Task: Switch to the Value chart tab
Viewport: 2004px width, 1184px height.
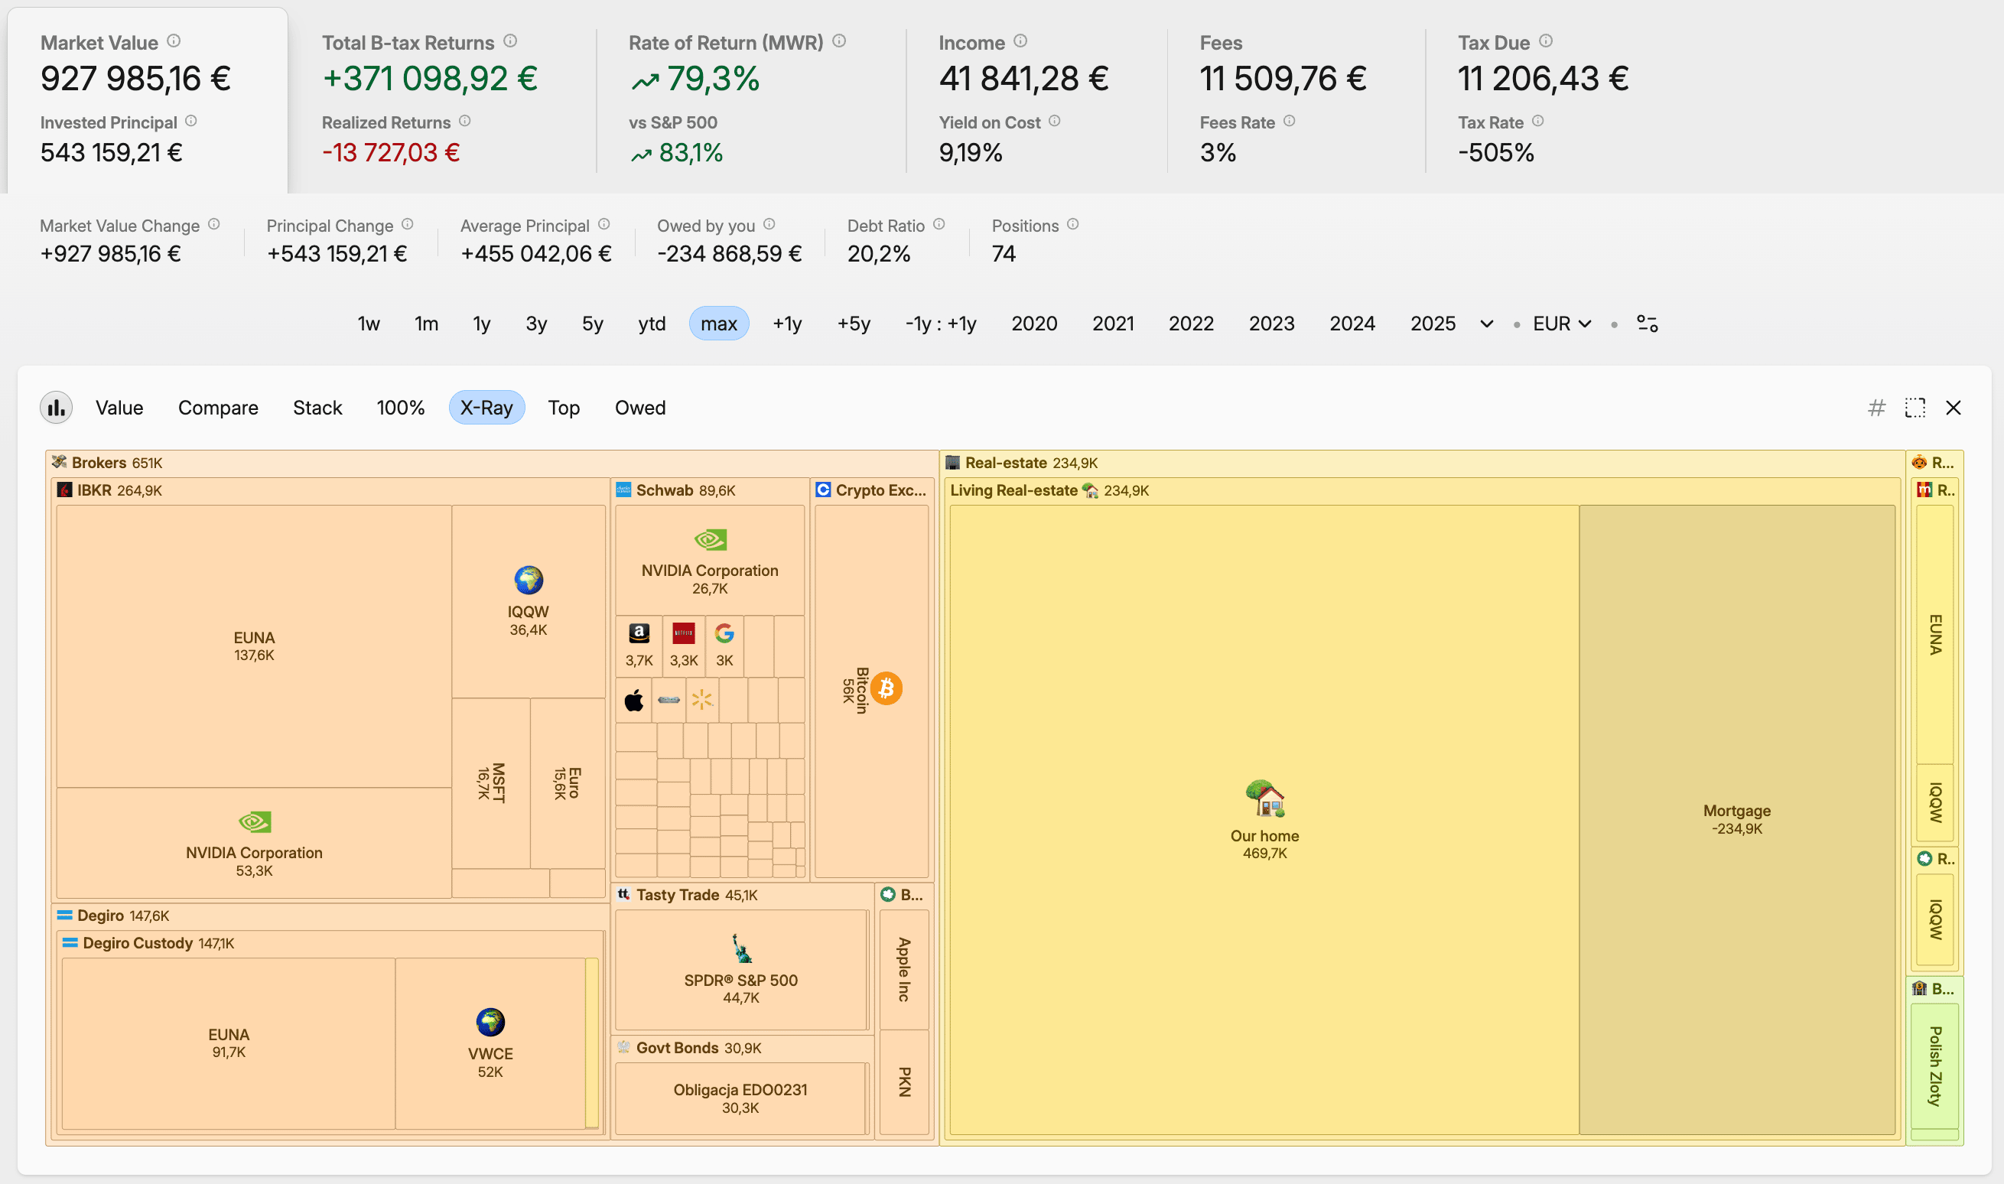Action: (x=119, y=408)
